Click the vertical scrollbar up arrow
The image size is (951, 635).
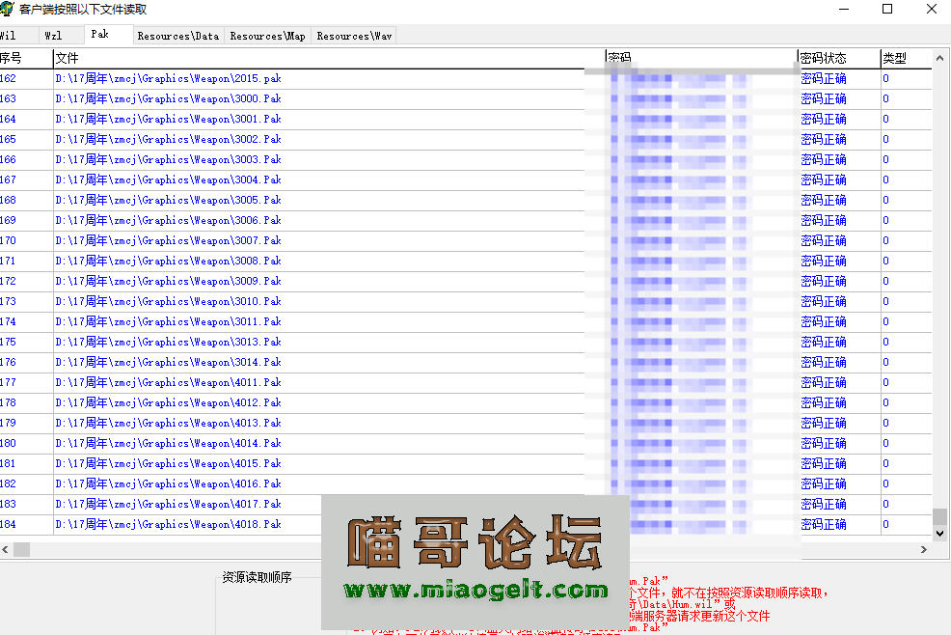(941, 58)
